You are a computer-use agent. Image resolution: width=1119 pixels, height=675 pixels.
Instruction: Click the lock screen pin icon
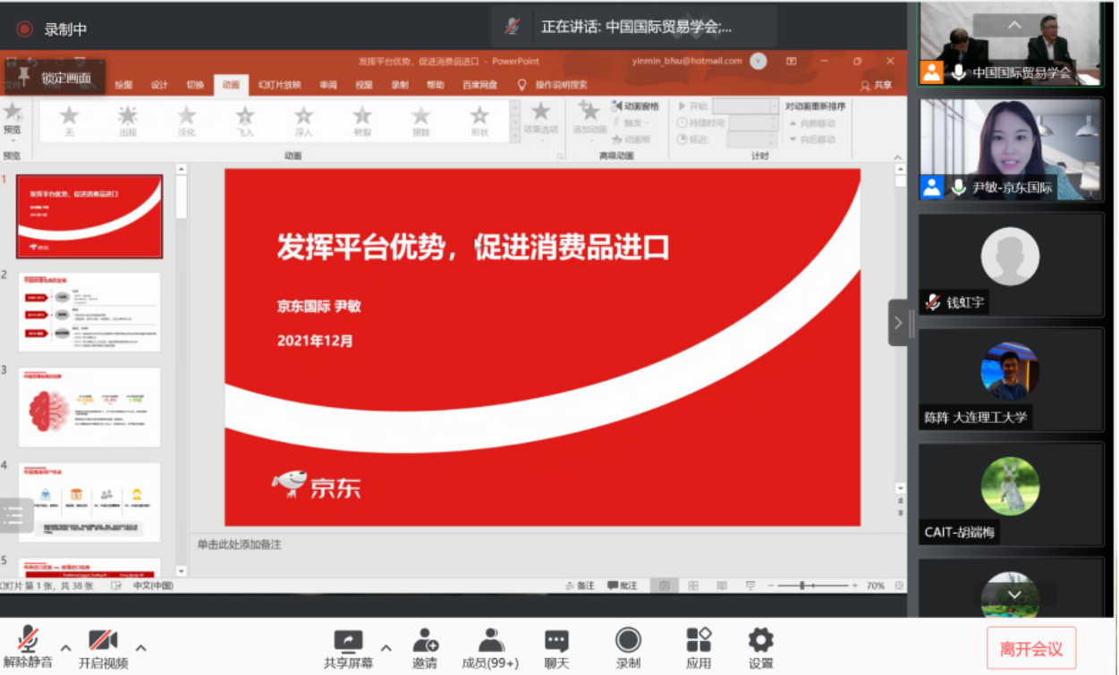click(x=24, y=75)
